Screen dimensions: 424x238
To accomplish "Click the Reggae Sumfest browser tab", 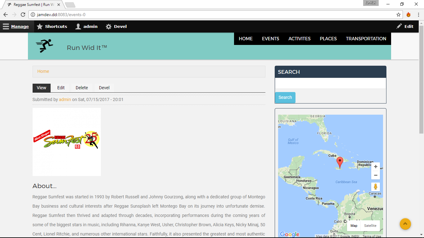I will (33, 5).
